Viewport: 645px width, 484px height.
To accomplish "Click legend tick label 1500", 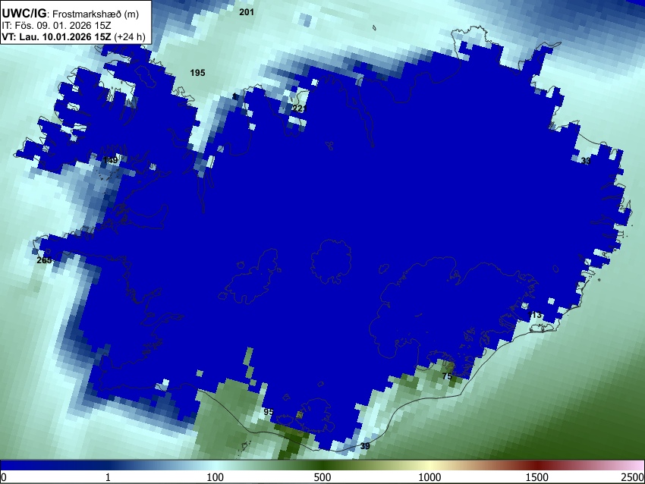I will click(537, 477).
